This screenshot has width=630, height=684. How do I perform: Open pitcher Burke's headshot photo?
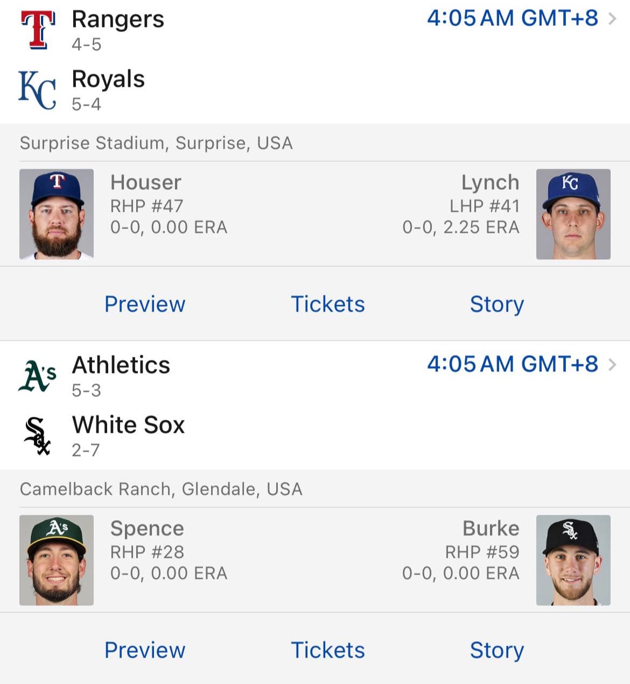[x=573, y=560]
